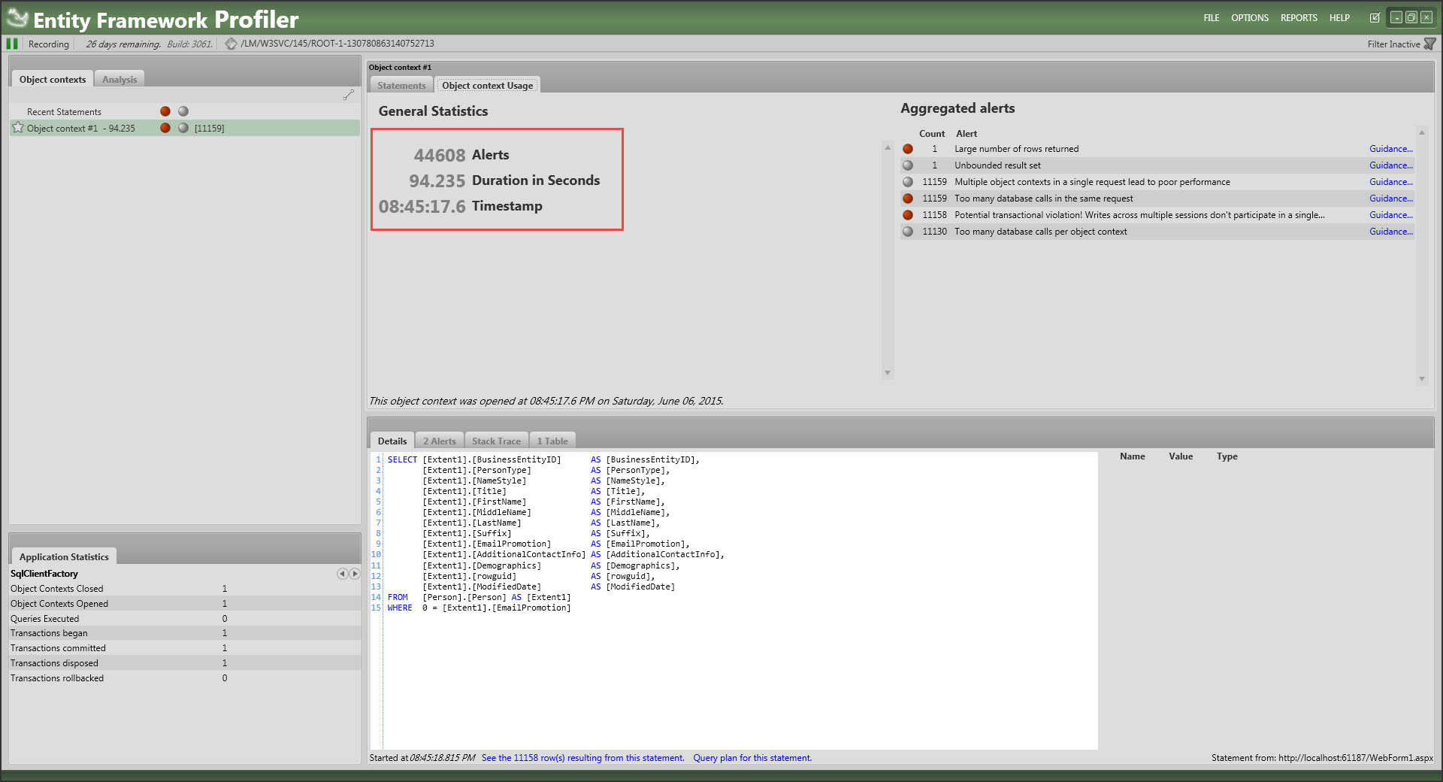Image resolution: width=1443 pixels, height=782 pixels.
Task: Open Query plan for this statement
Action: (752, 758)
